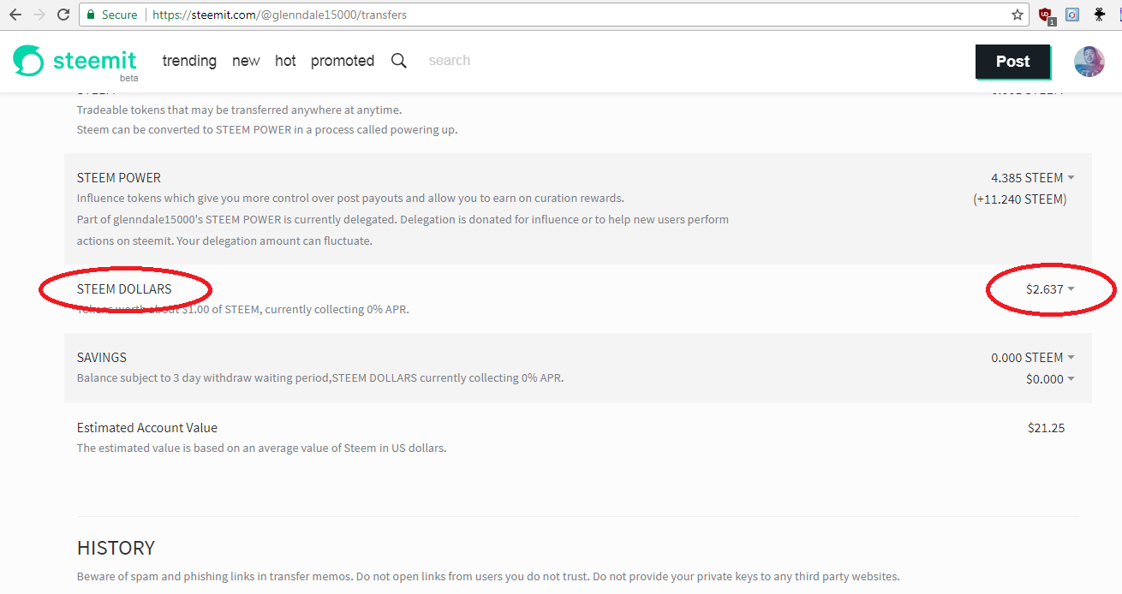View the promoted posts feed
The height and width of the screenshot is (594, 1122).
(x=343, y=61)
